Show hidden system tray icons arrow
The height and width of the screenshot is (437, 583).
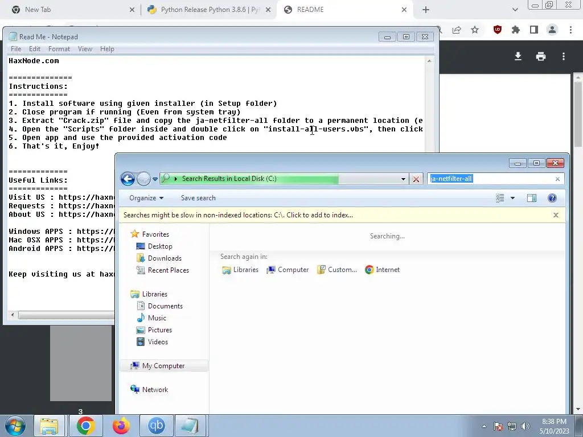[x=484, y=427]
